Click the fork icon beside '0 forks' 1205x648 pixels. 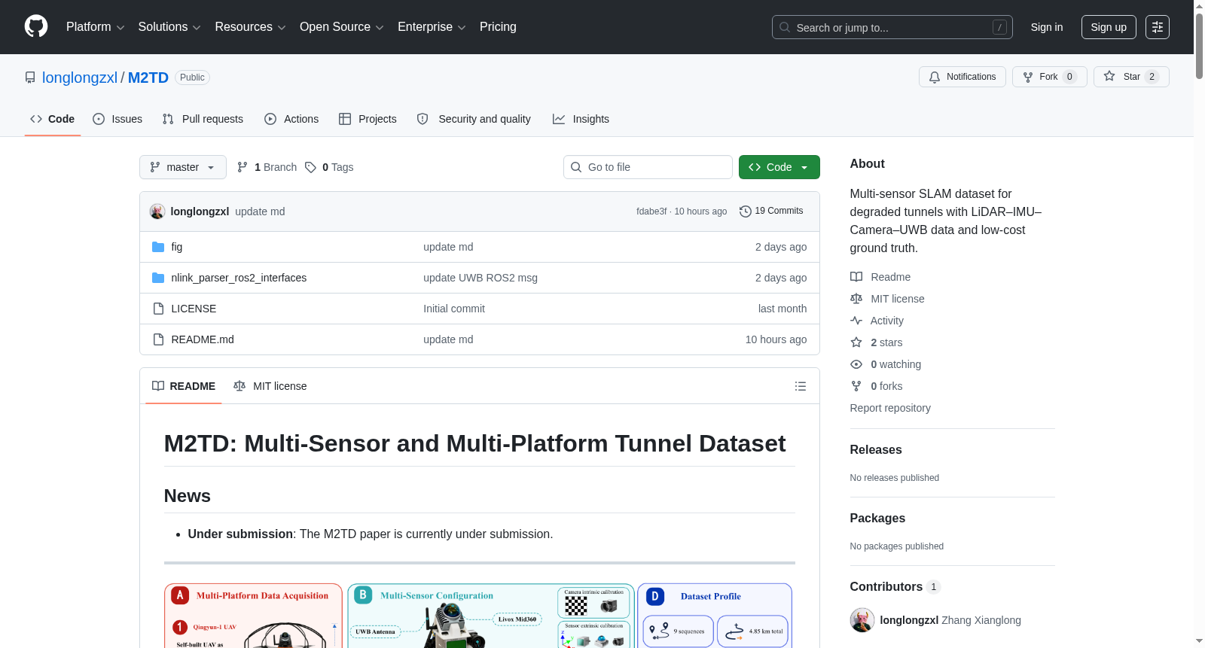point(856,386)
